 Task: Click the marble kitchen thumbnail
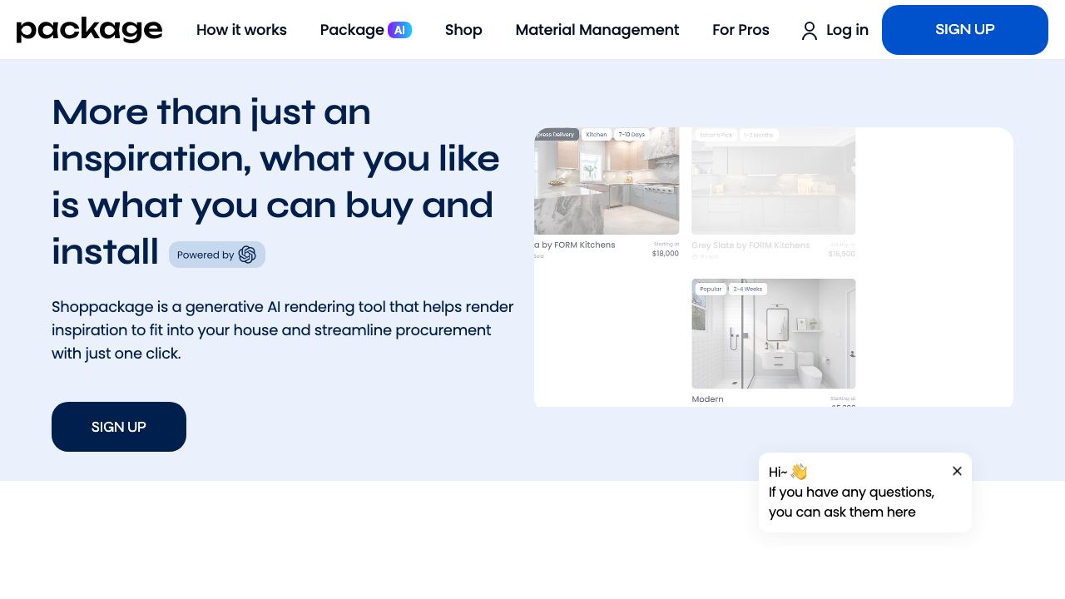tap(607, 181)
